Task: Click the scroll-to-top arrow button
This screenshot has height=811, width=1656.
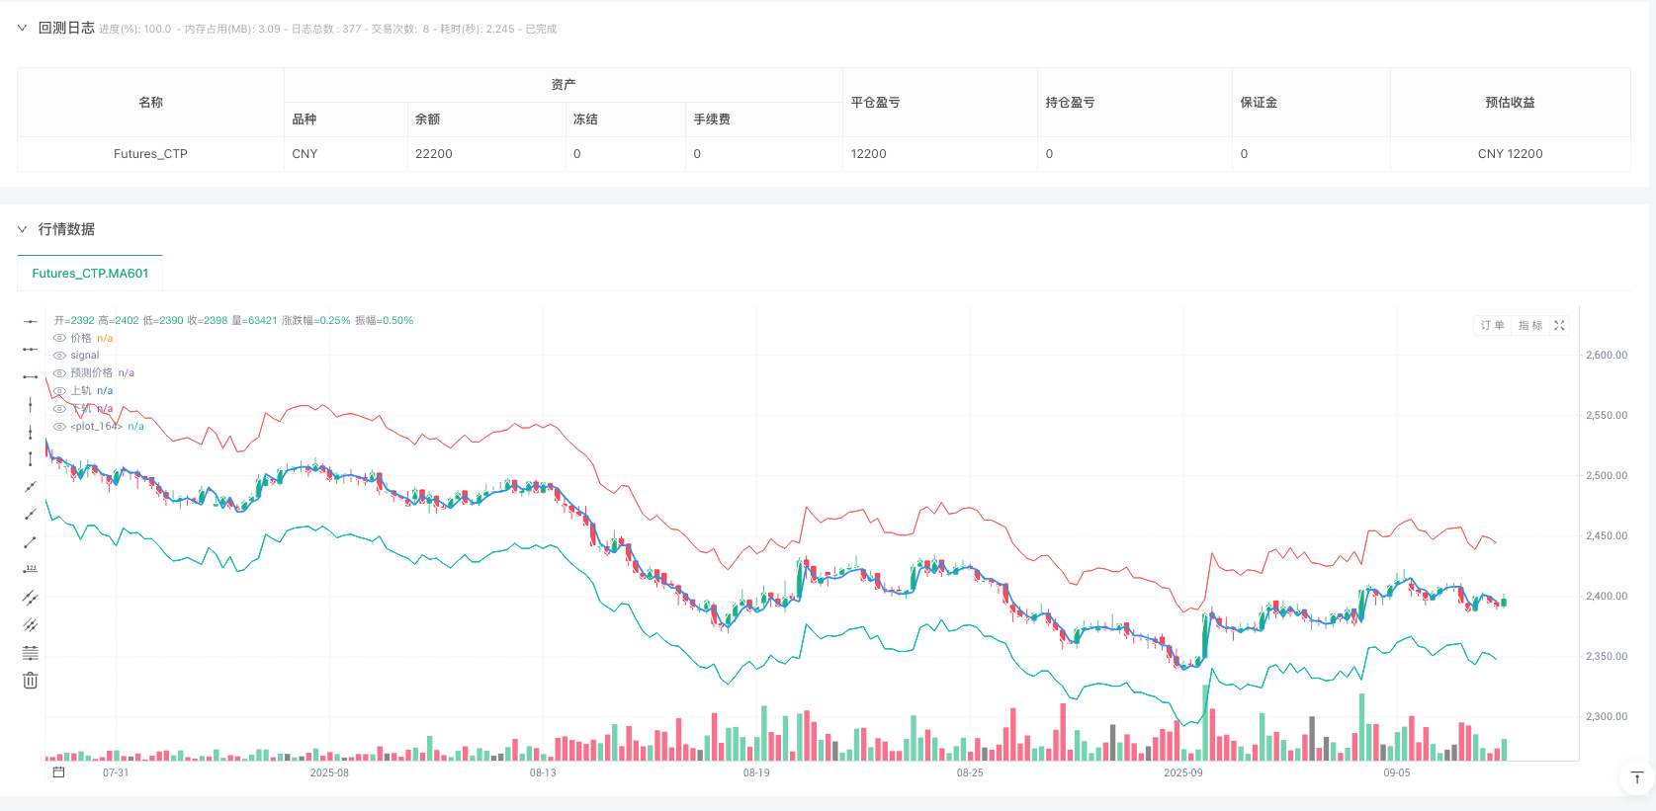Action: click(x=1636, y=777)
